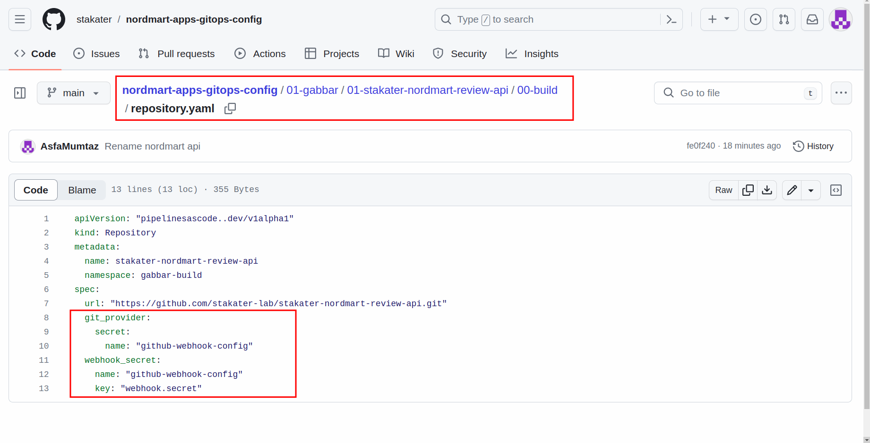Expand more edit options dropdown arrow
Viewport: 870px width, 443px height.
pyautogui.click(x=811, y=190)
